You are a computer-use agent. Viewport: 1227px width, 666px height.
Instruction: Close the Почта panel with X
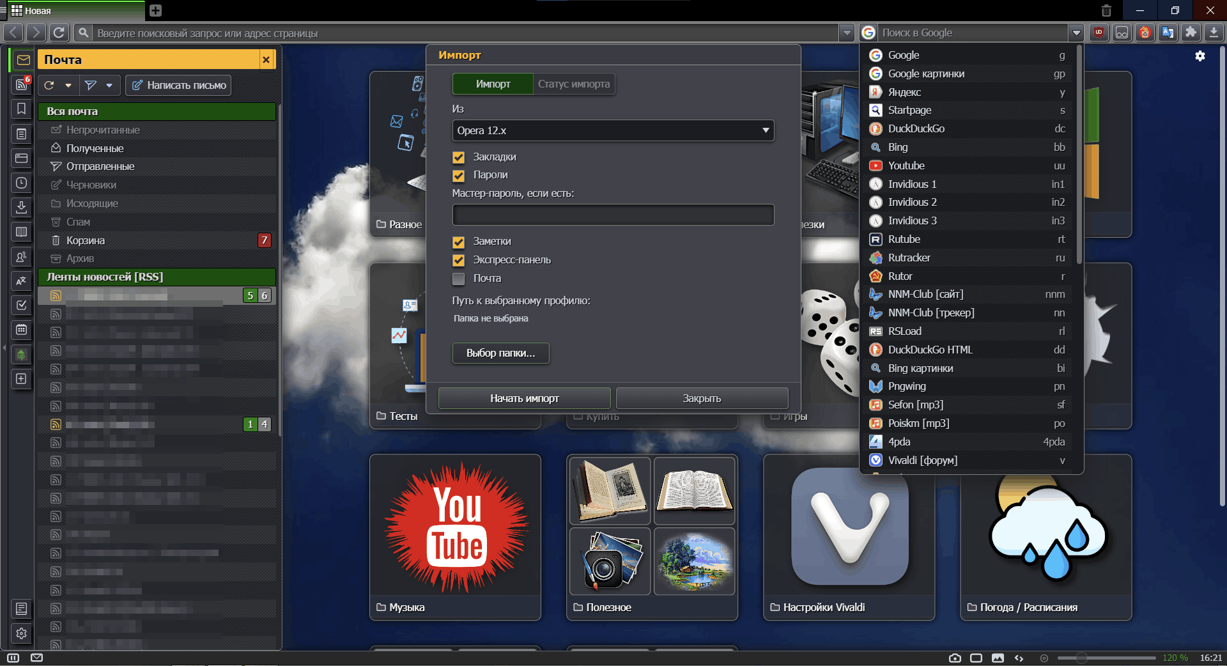266,59
